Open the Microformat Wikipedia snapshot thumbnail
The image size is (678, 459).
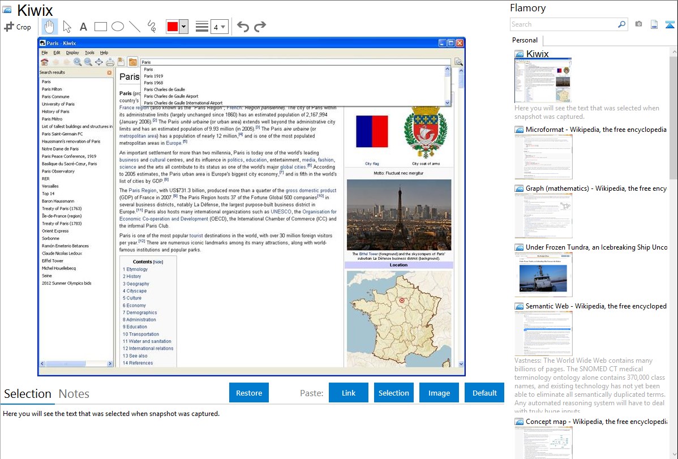[x=543, y=157]
